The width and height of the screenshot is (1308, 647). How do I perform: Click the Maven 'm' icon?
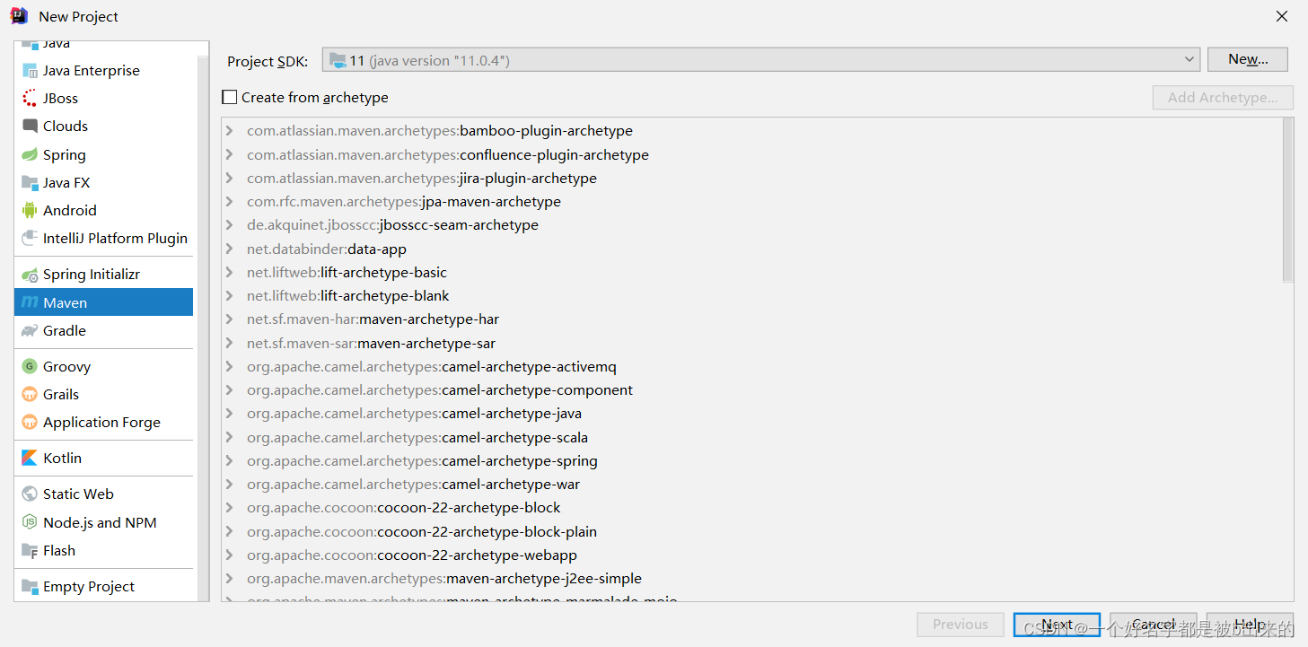(30, 302)
